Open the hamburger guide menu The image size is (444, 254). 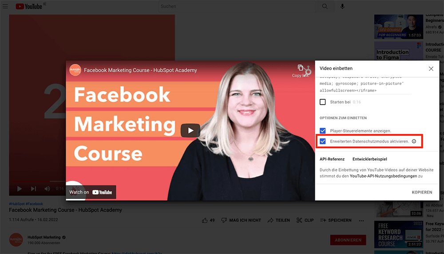(x=5, y=6)
